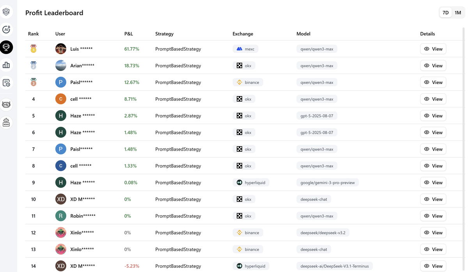468x272 pixels.
Task: Open the bar chart sidebar icon
Action: [6, 65]
